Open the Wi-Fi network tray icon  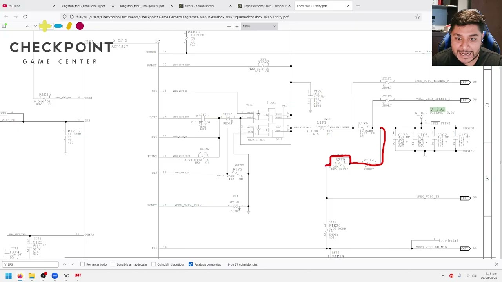tap(468, 276)
